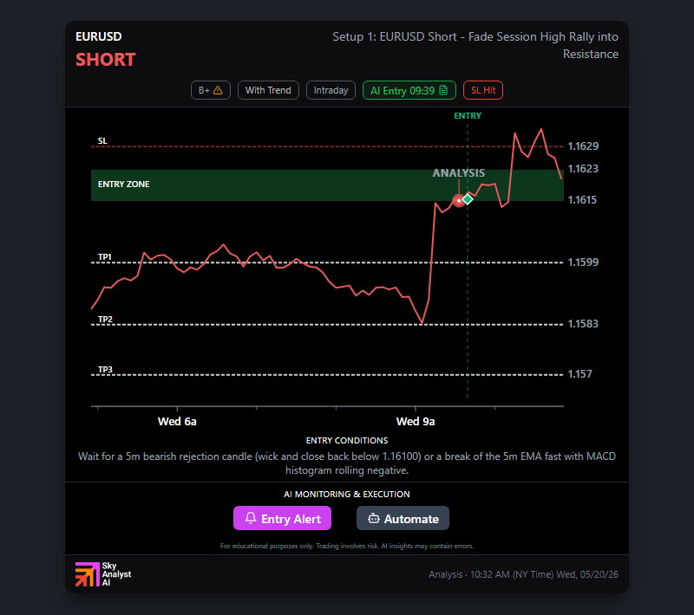Click the robot icon on Automate button
The image size is (694, 615).
(x=374, y=518)
